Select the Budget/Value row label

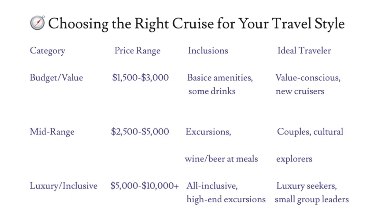tap(56, 78)
